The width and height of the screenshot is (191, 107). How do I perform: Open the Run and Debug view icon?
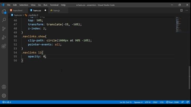4,37
